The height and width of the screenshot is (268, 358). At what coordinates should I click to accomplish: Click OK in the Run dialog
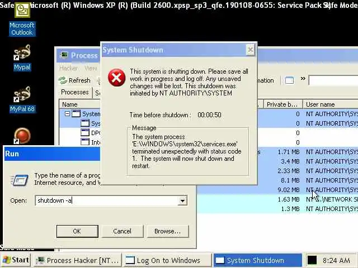click(x=77, y=231)
